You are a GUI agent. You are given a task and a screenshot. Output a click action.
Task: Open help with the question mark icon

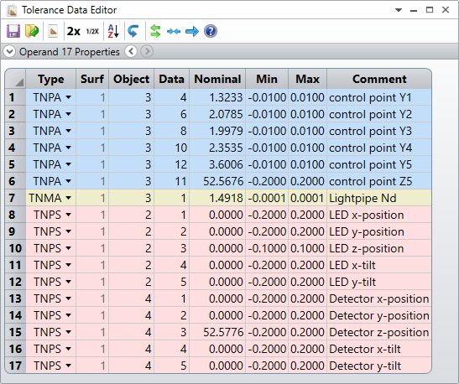211,31
